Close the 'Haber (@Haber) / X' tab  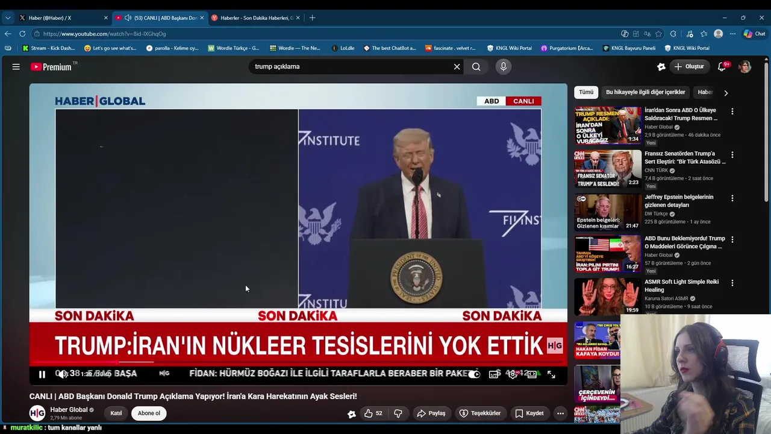click(x=106, y=18)
